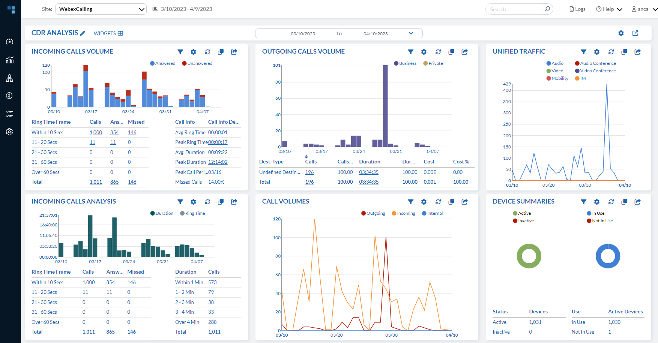Click the search magnifier icon
This screenshot has width=658, height=343.
[x=547, y=9]
